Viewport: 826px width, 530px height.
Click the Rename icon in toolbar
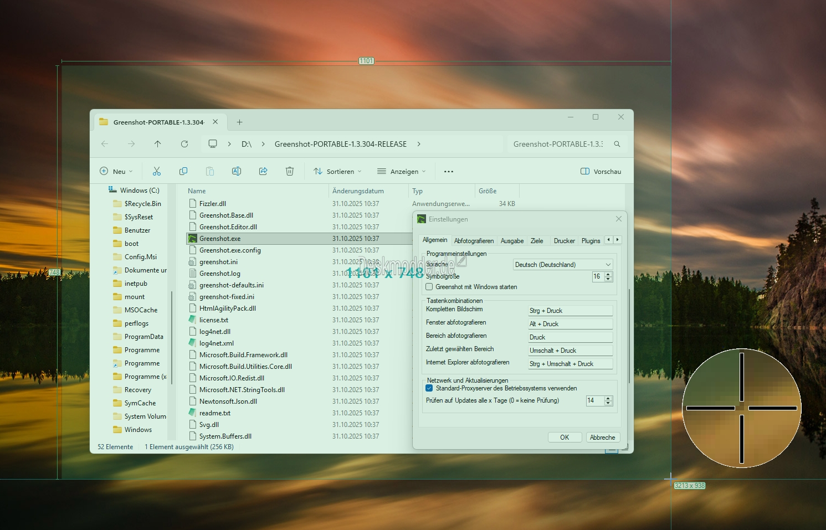point(237,172)
